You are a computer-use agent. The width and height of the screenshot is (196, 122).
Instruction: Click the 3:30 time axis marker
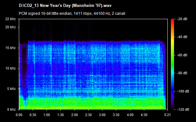coord(116,115)
